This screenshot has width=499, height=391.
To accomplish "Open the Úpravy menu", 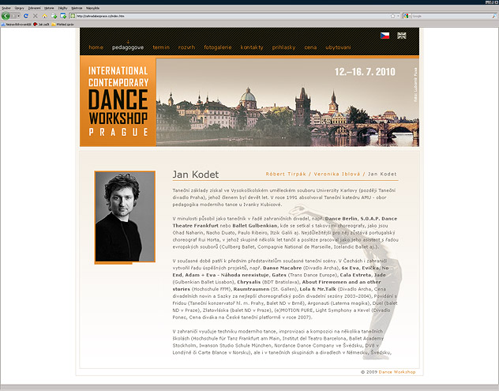I will pos(19,8).
